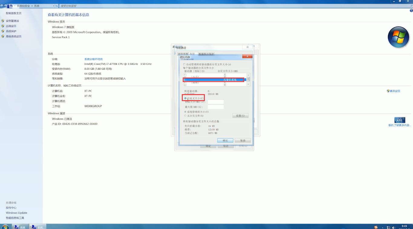Click the Windows Start button
The width and height of the screenshot is (413, 229).
(5, 227)
